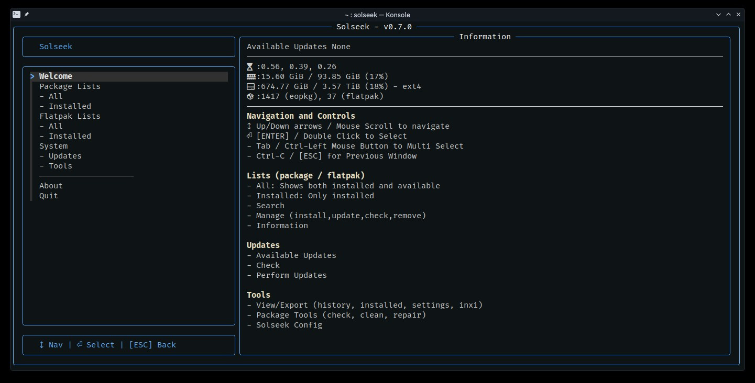Click the RAM memory usage icon
This screenshot has height=383, width=755.
(250, 76)
